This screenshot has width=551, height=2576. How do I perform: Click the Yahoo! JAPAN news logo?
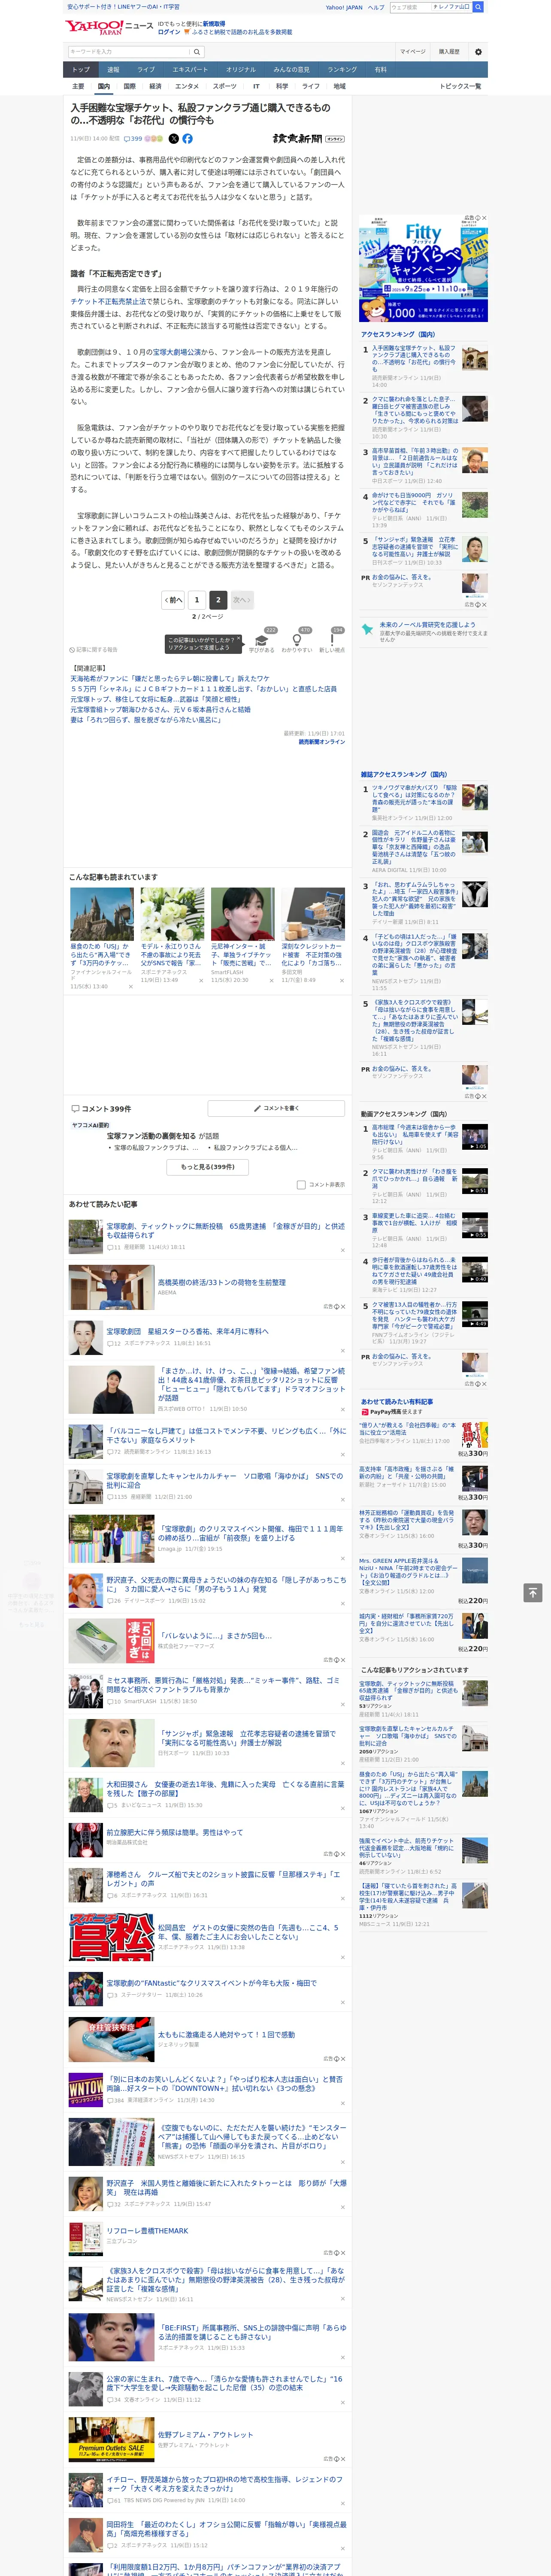click(109, 27)
